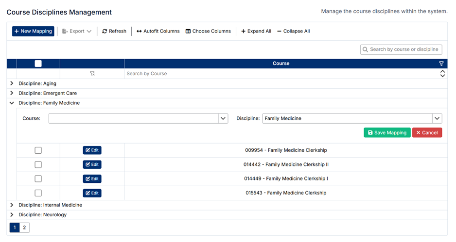This screenshot has height=242, width=456.
Task: Open the Course combo box dropdown
Action: point(223,118)
